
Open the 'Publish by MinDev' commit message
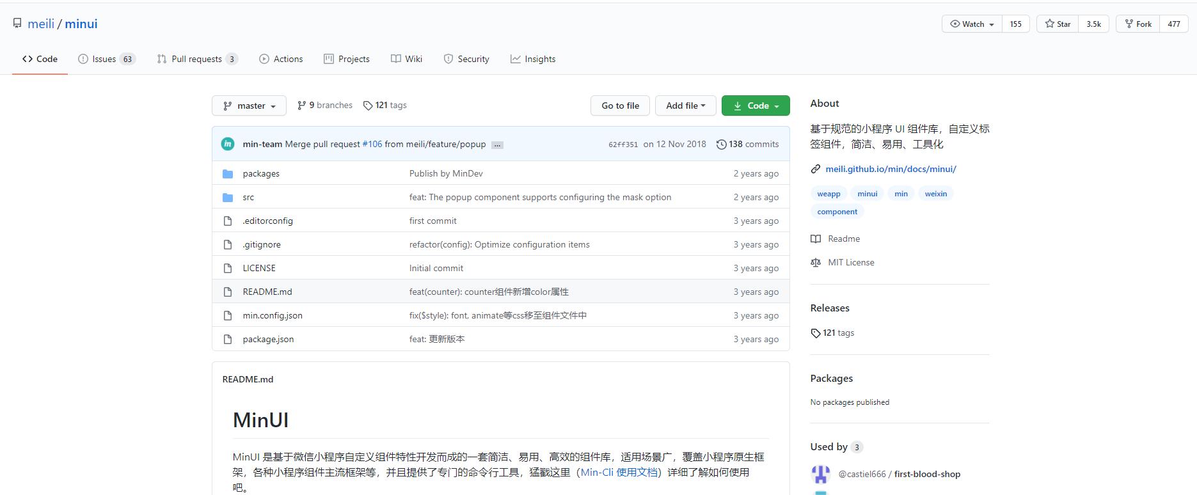pyautogui.click(x=446, y=173)
